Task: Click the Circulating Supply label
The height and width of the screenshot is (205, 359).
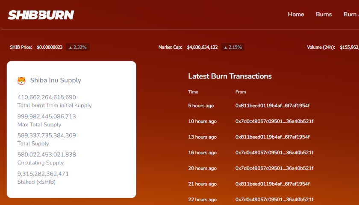Action: pyautogui.click(x=41, y=163)
